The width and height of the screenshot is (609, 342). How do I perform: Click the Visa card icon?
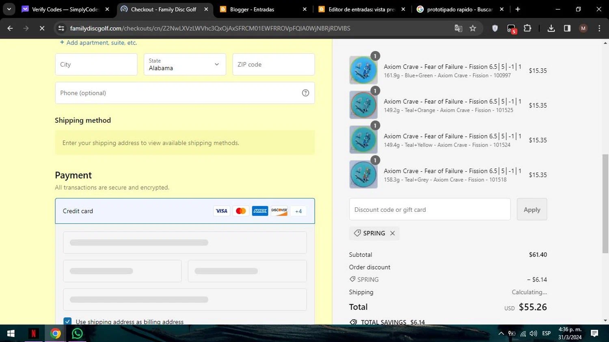coord(222,211)
